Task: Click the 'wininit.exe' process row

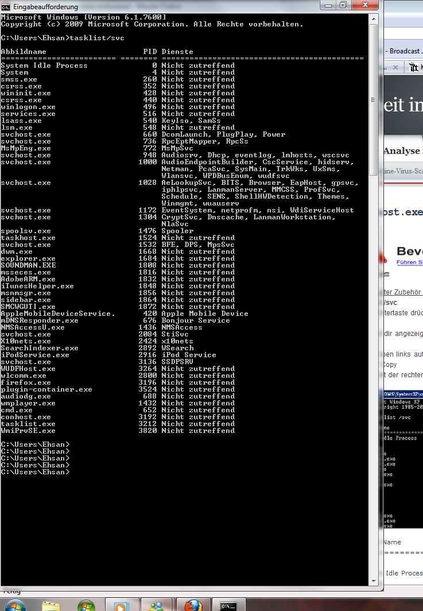Action: (118, 93)
